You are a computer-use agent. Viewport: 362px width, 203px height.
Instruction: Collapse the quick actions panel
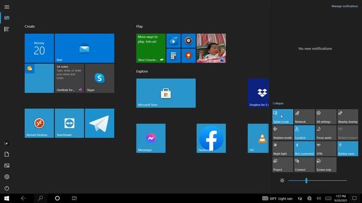pyautogui.click(x=278, y=103)
